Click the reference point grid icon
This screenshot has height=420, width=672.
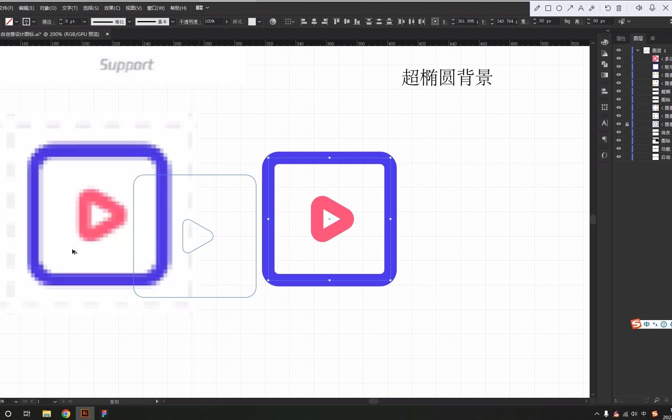click(435, 21)
